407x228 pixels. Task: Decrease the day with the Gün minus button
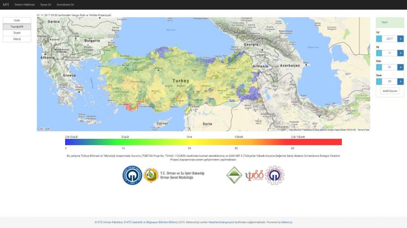[x=379, y=67]
